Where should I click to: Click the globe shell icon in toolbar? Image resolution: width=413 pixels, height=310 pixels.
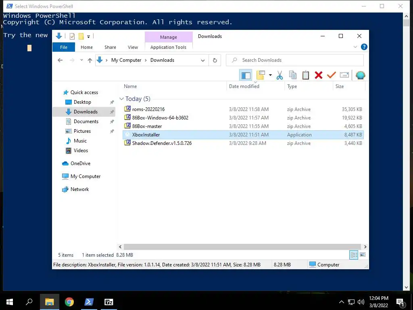(360, 75)
